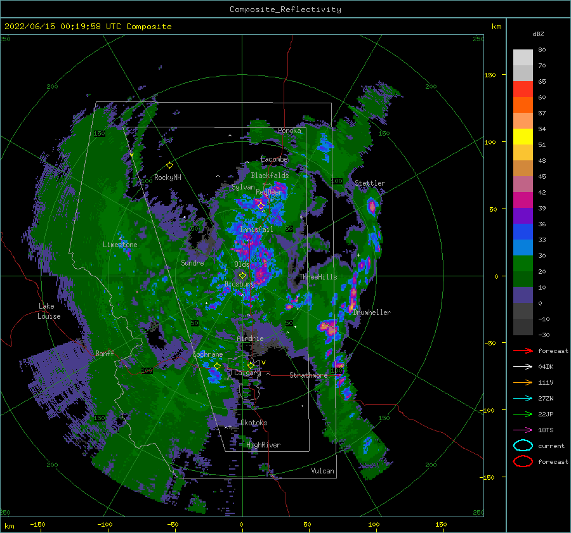Pick the blue swatch between 36 and 33
The image size is (571, 533).
click(x=523, y=232)
